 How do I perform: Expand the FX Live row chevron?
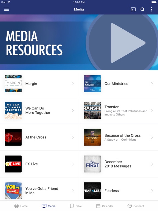tap(73, 164)
